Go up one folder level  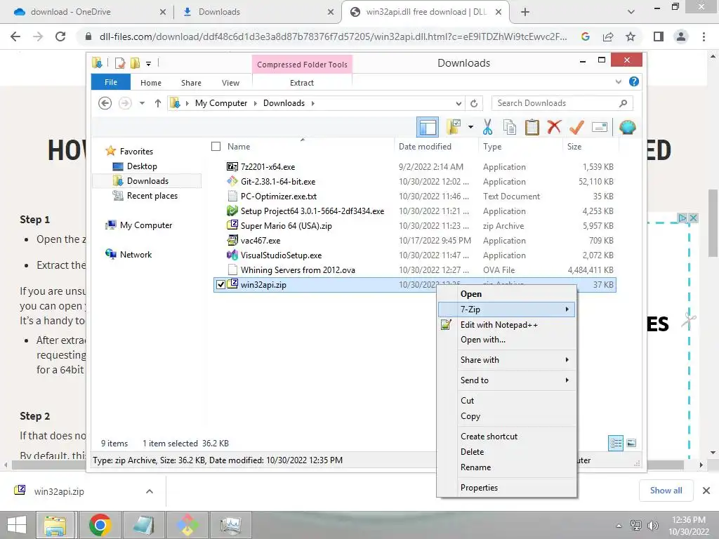(x=158, y=103)
